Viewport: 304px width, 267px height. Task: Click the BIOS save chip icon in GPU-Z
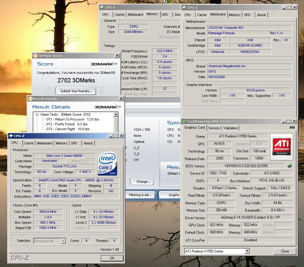(290, 166)
